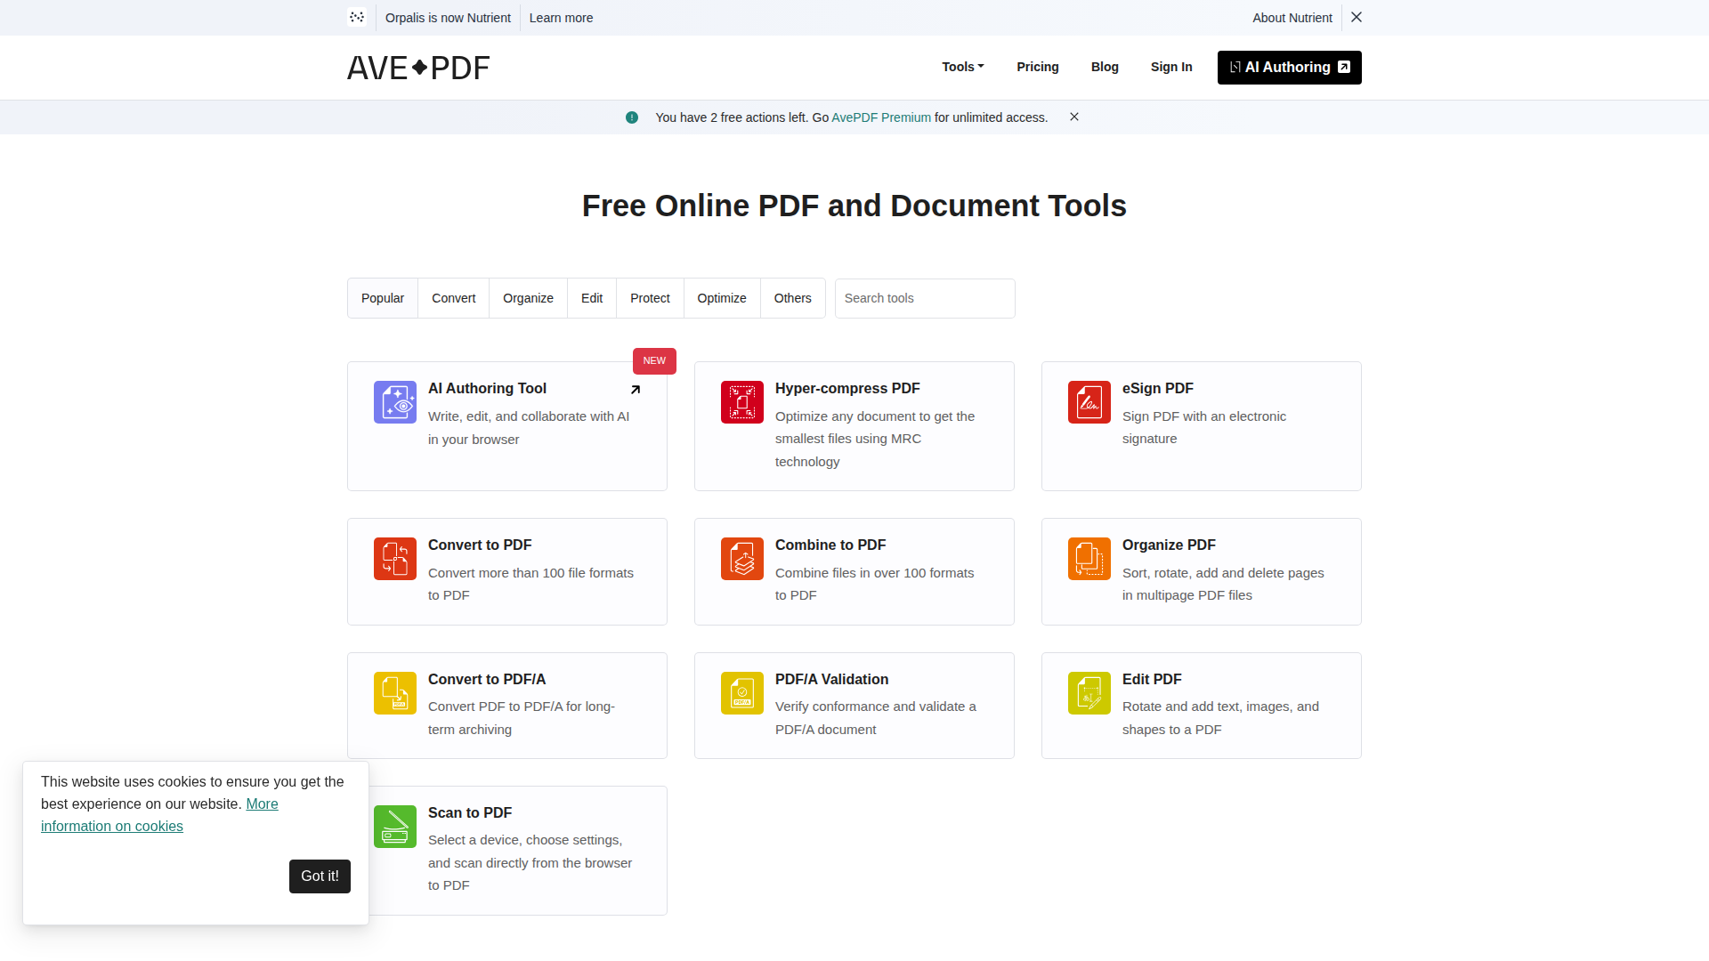This screenshot has width=1709, height=961.
Task: Click the AVEPDF logo
Action: [418, 68]
